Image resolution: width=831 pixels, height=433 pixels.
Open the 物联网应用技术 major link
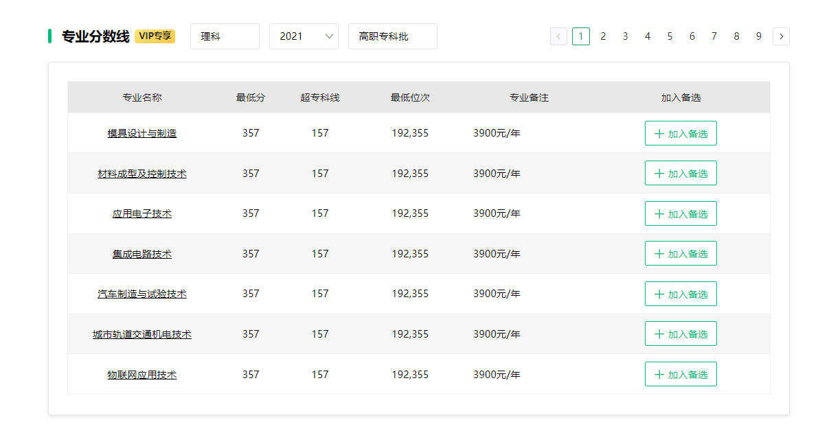click(x=142, y=375)
